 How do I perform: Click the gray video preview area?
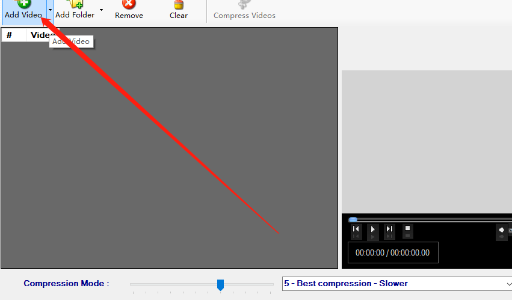[x=427, y=142]
